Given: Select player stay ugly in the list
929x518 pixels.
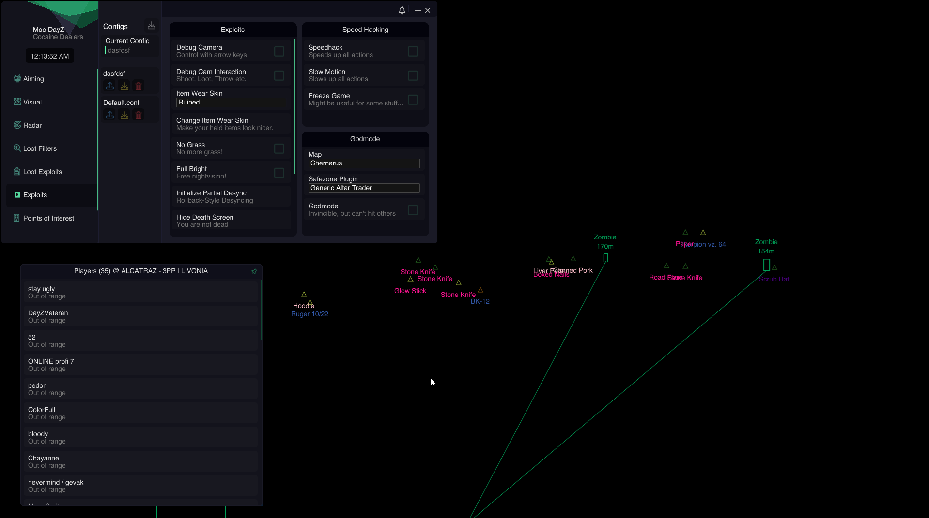Looking at the screenshot, I should point(140,292).
